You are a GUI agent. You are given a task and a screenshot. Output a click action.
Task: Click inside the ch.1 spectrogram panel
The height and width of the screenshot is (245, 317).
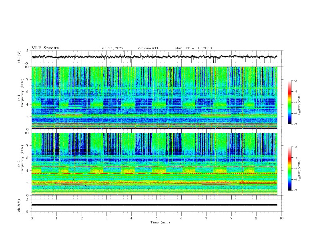[x=154, y=98]
